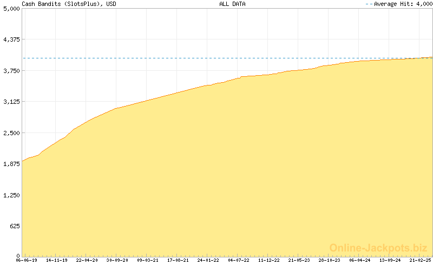Select the 04-07-22 date label
The image size is (433, 265).
tap(239, 260)
